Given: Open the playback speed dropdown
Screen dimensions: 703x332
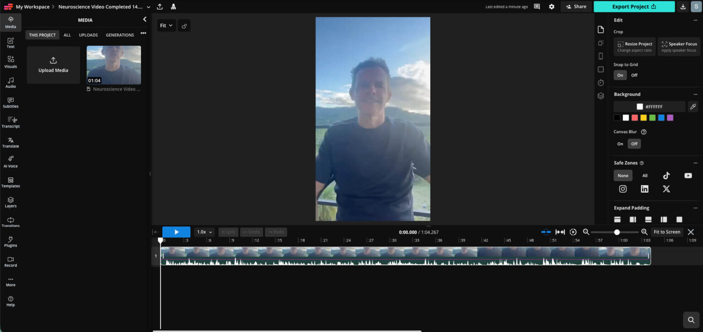Looking at the screenshot, I should (204, 232).
